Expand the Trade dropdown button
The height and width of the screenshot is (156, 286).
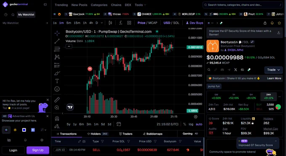(273, 70)
